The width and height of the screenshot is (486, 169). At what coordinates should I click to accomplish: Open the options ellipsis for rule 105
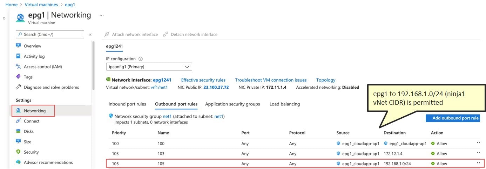478,163
